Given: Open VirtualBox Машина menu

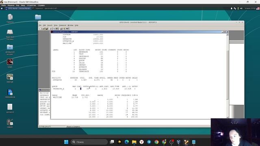Looking at the screenshot, I should click(x=11, y=5).
